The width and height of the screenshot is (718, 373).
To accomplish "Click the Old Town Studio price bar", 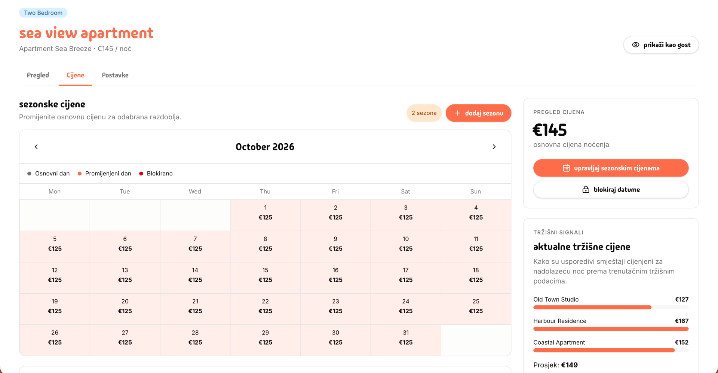I will click(611, 308).
